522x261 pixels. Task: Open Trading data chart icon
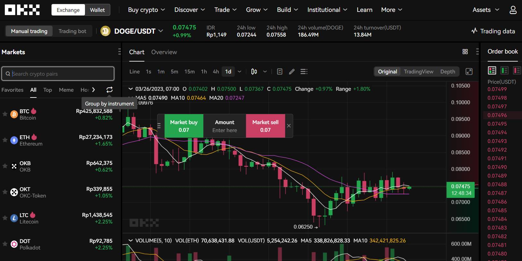click(474, 31)
